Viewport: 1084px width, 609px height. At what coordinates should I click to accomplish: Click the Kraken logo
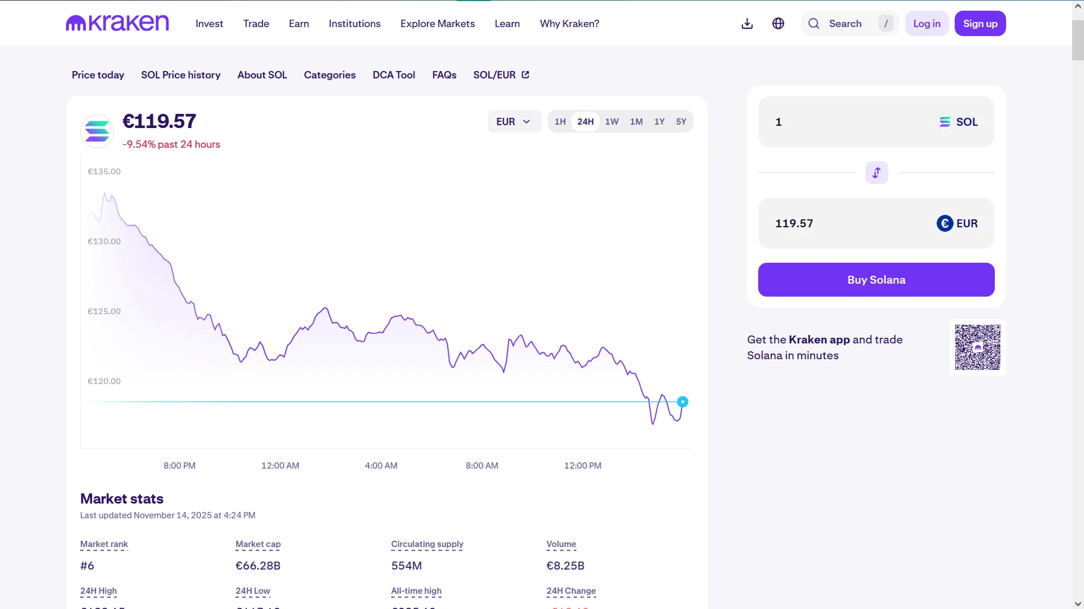117,23
